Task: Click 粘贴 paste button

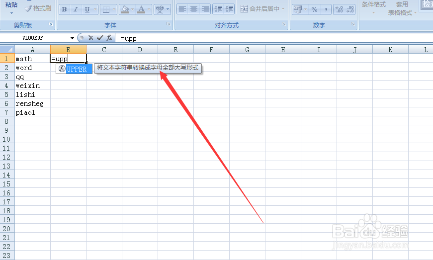Action: point(11,4)
